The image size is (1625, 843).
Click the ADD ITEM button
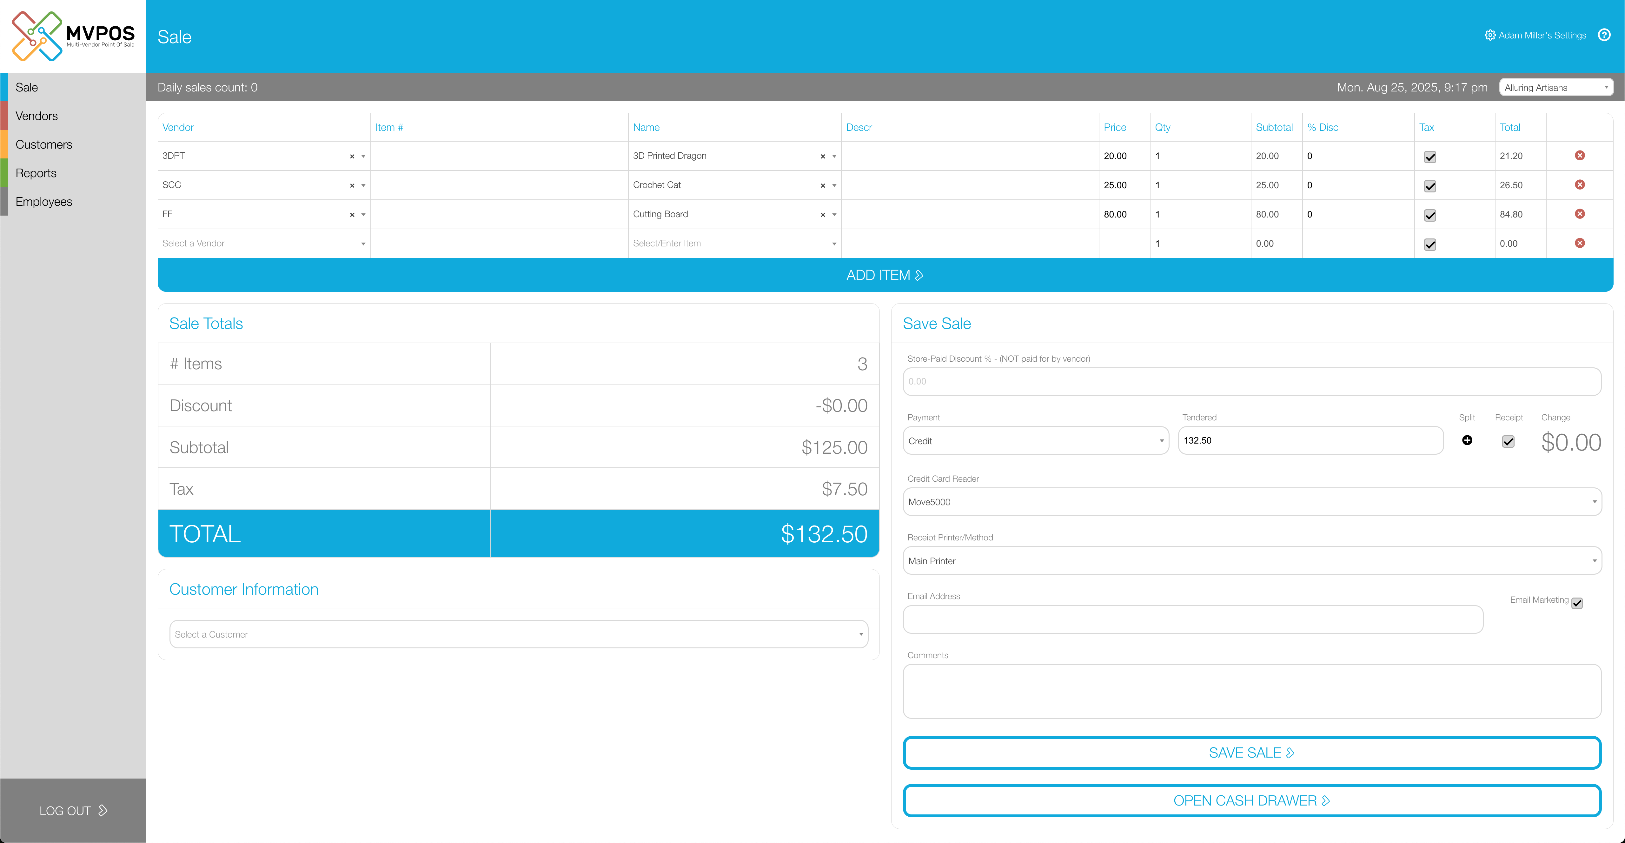pos(885,275)
